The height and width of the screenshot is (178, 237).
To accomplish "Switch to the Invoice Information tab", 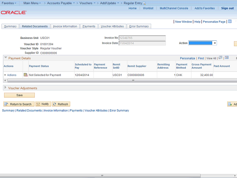I will (65, 26).
